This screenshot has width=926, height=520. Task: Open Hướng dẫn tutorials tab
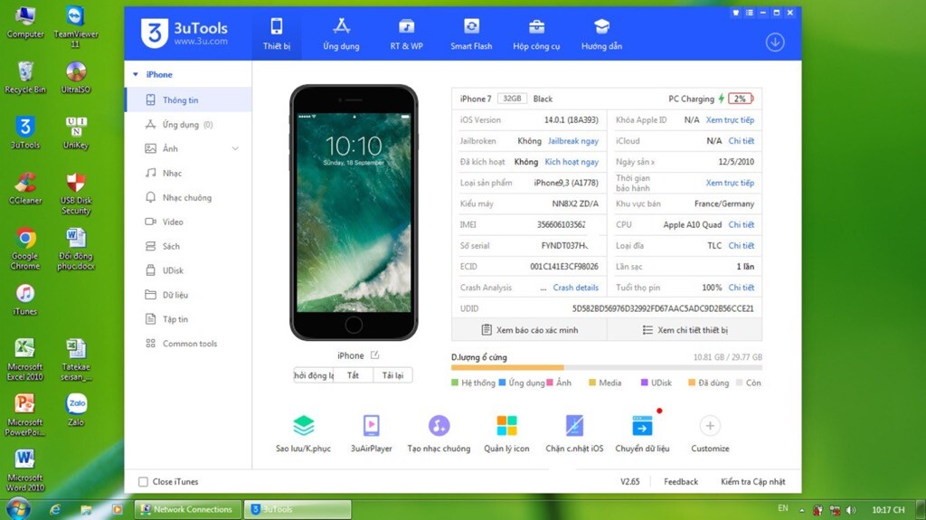coord(601,34)
